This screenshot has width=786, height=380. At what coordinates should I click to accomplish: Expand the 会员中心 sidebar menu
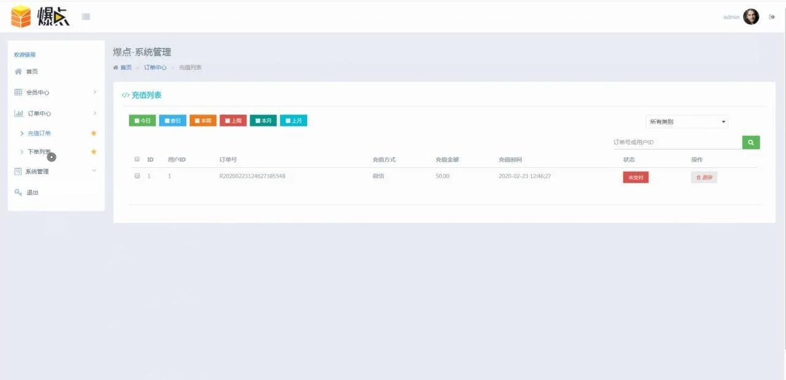click(x=55, y=93)
